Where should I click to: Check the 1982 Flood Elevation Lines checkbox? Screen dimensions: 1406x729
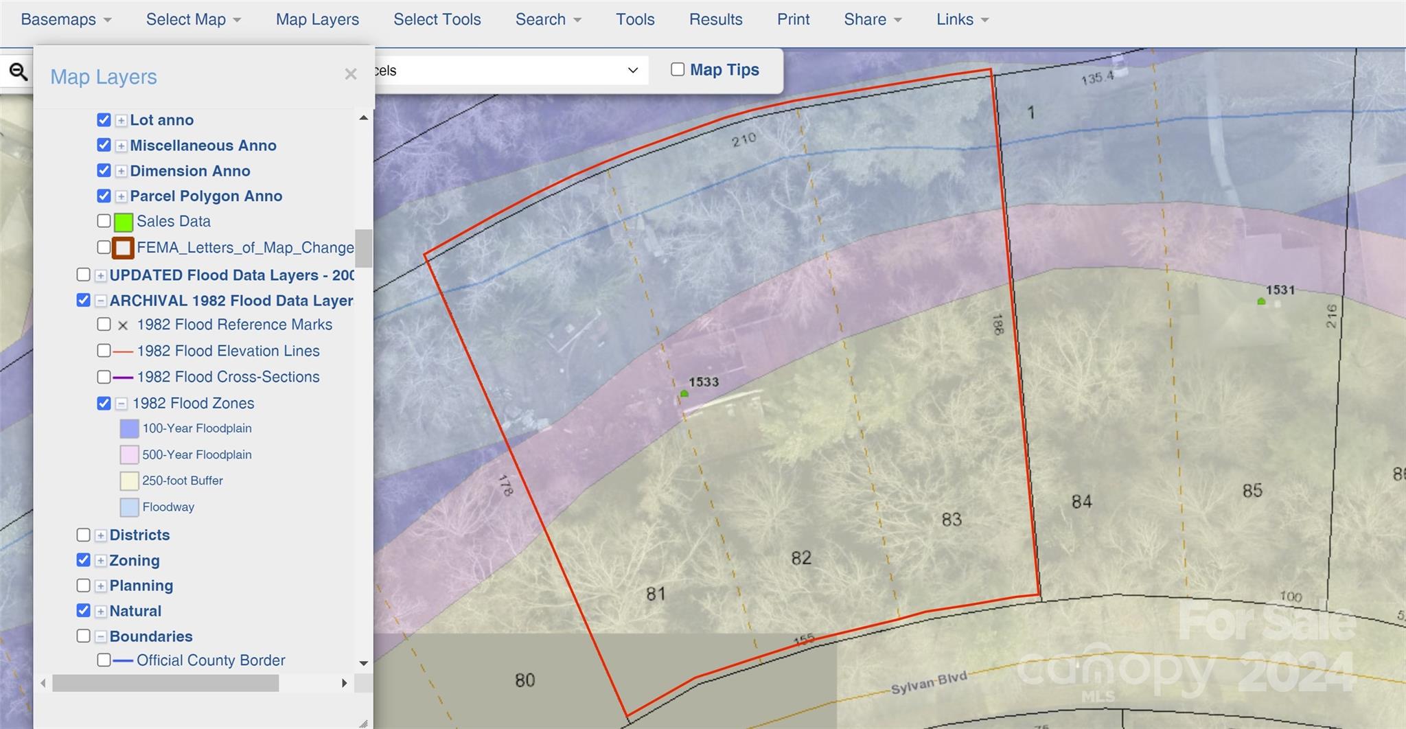(x=104, y=351)
